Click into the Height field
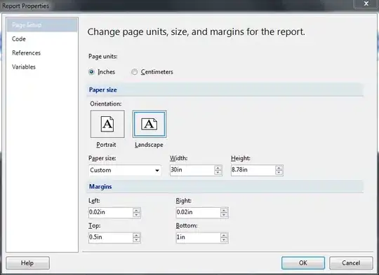379x275 pixels. (253, 170)
